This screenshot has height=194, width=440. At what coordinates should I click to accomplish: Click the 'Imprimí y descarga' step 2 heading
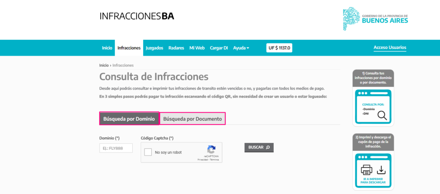pyautogui.click(x=373, y=142)
